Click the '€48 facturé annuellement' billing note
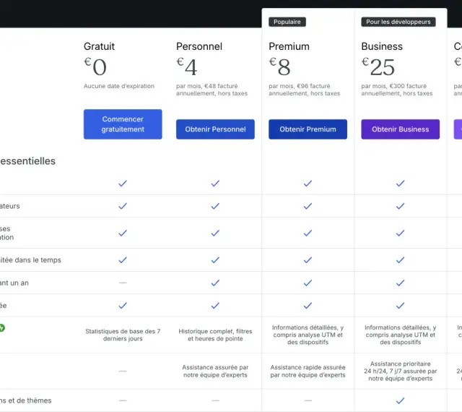 point(212,90)
